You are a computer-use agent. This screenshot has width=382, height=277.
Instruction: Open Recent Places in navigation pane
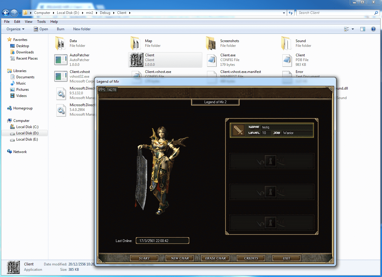click(x=27, y=58)
